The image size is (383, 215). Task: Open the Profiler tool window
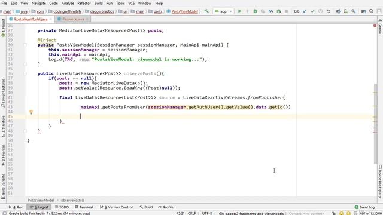click(x=166, y=207)
